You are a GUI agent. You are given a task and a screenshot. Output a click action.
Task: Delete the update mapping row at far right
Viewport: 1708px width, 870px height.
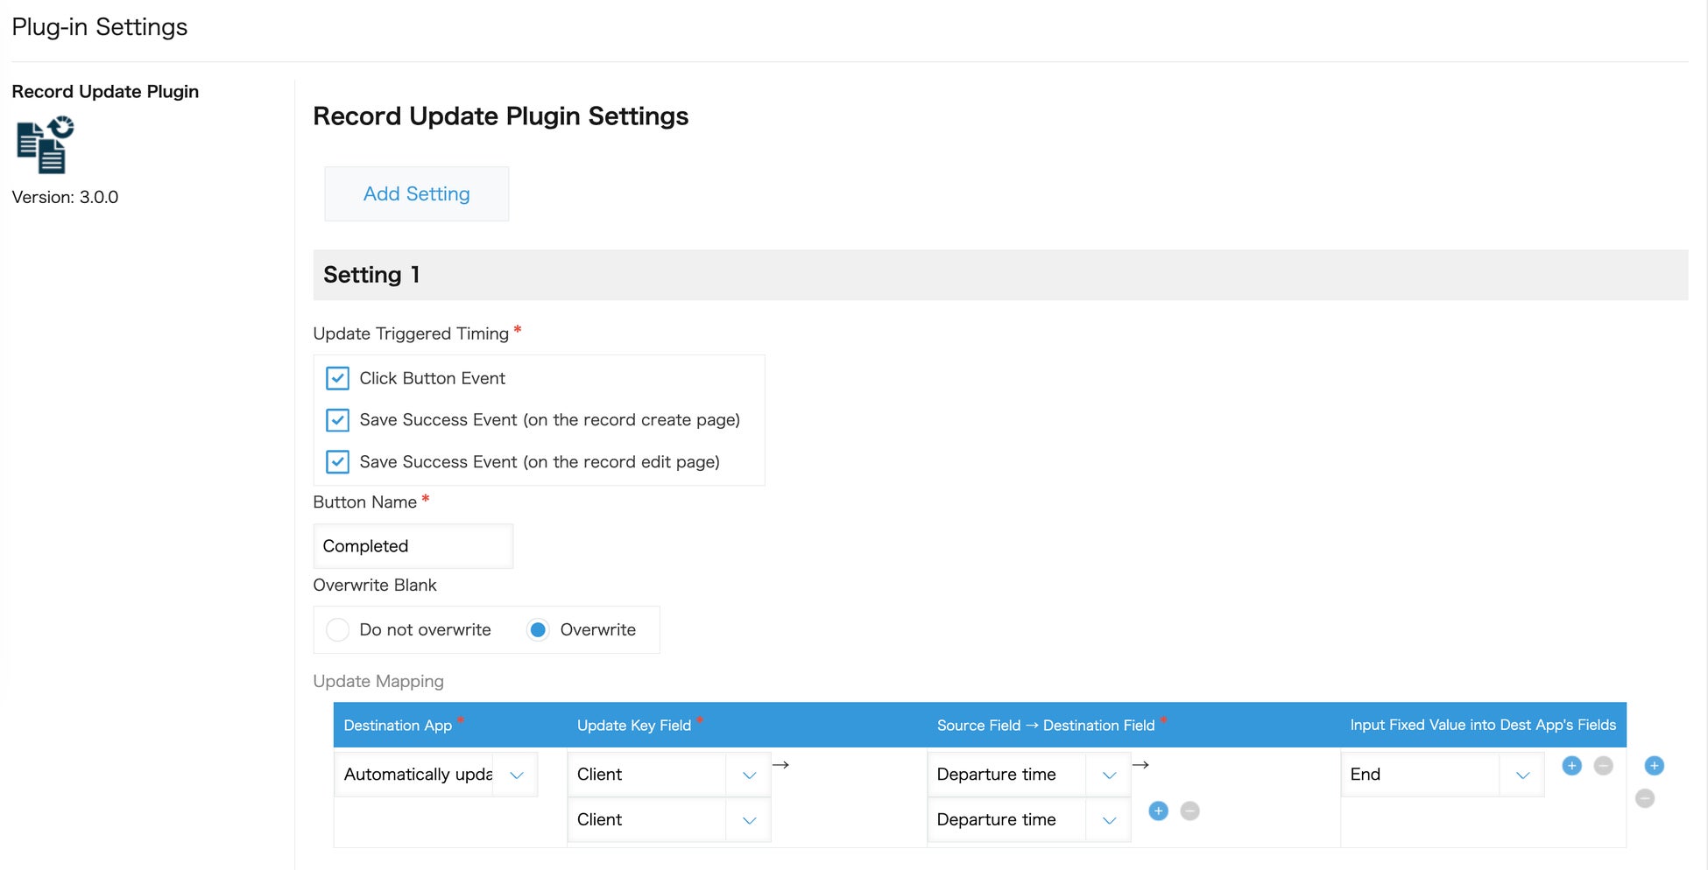[1645, 798]
